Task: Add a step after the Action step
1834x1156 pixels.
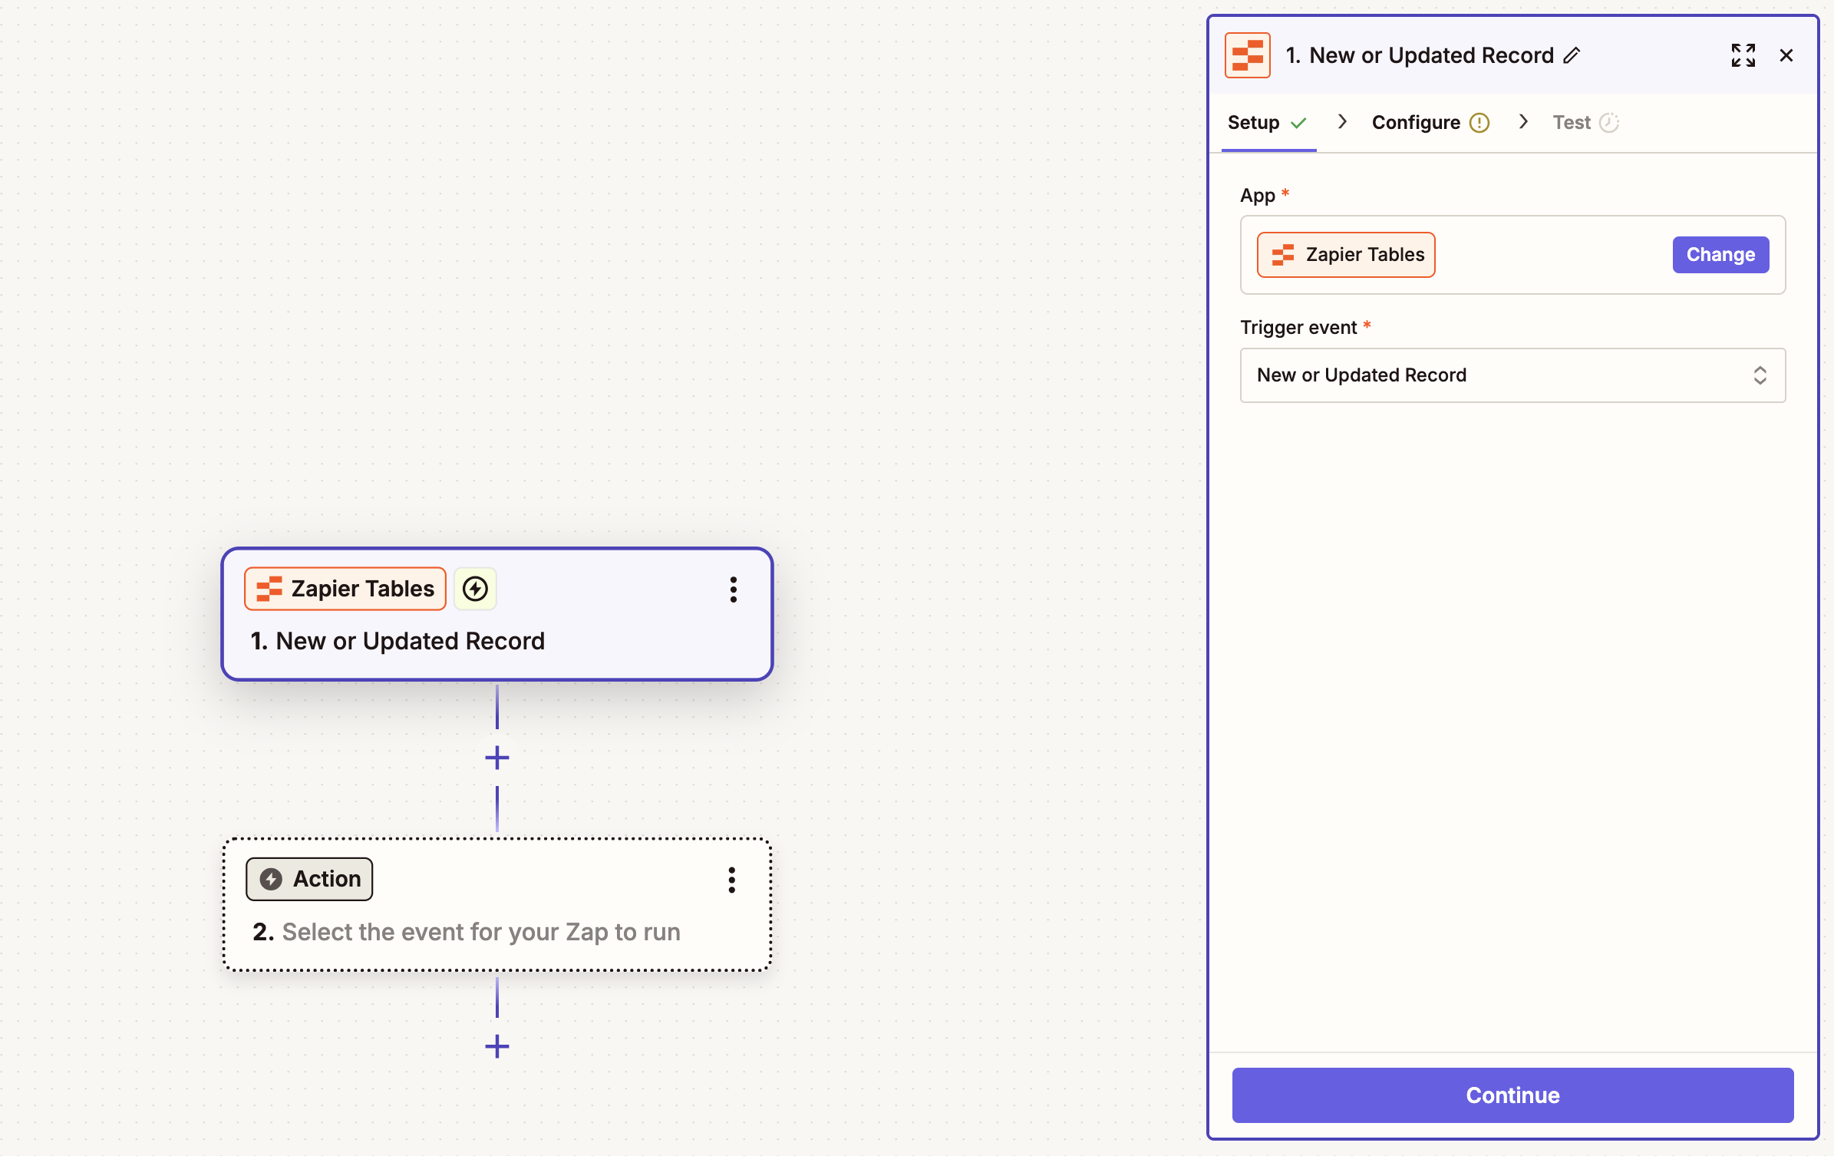Action: 497,1046
